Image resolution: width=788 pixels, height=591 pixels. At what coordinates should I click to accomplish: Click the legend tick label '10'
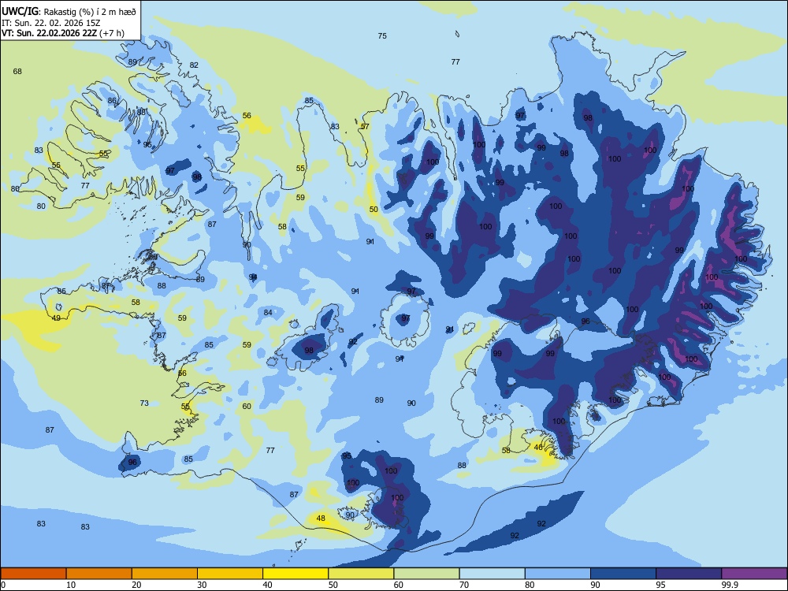coord(71,585)
